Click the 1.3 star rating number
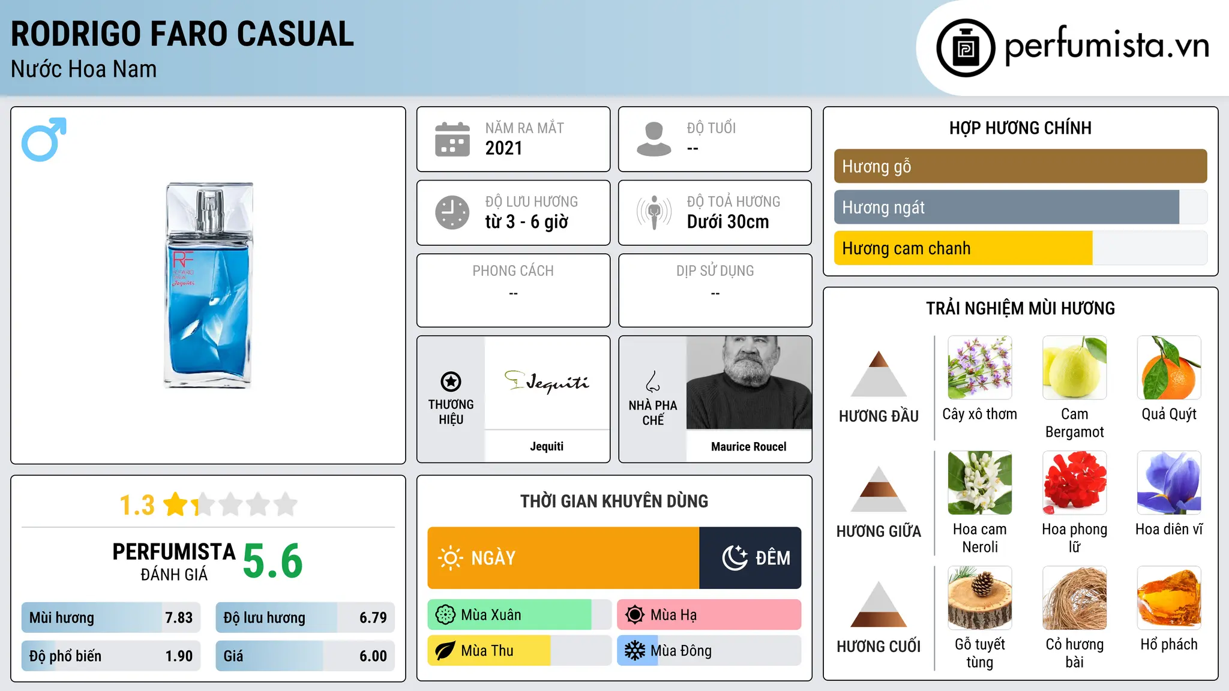 [x=137, y=505]
